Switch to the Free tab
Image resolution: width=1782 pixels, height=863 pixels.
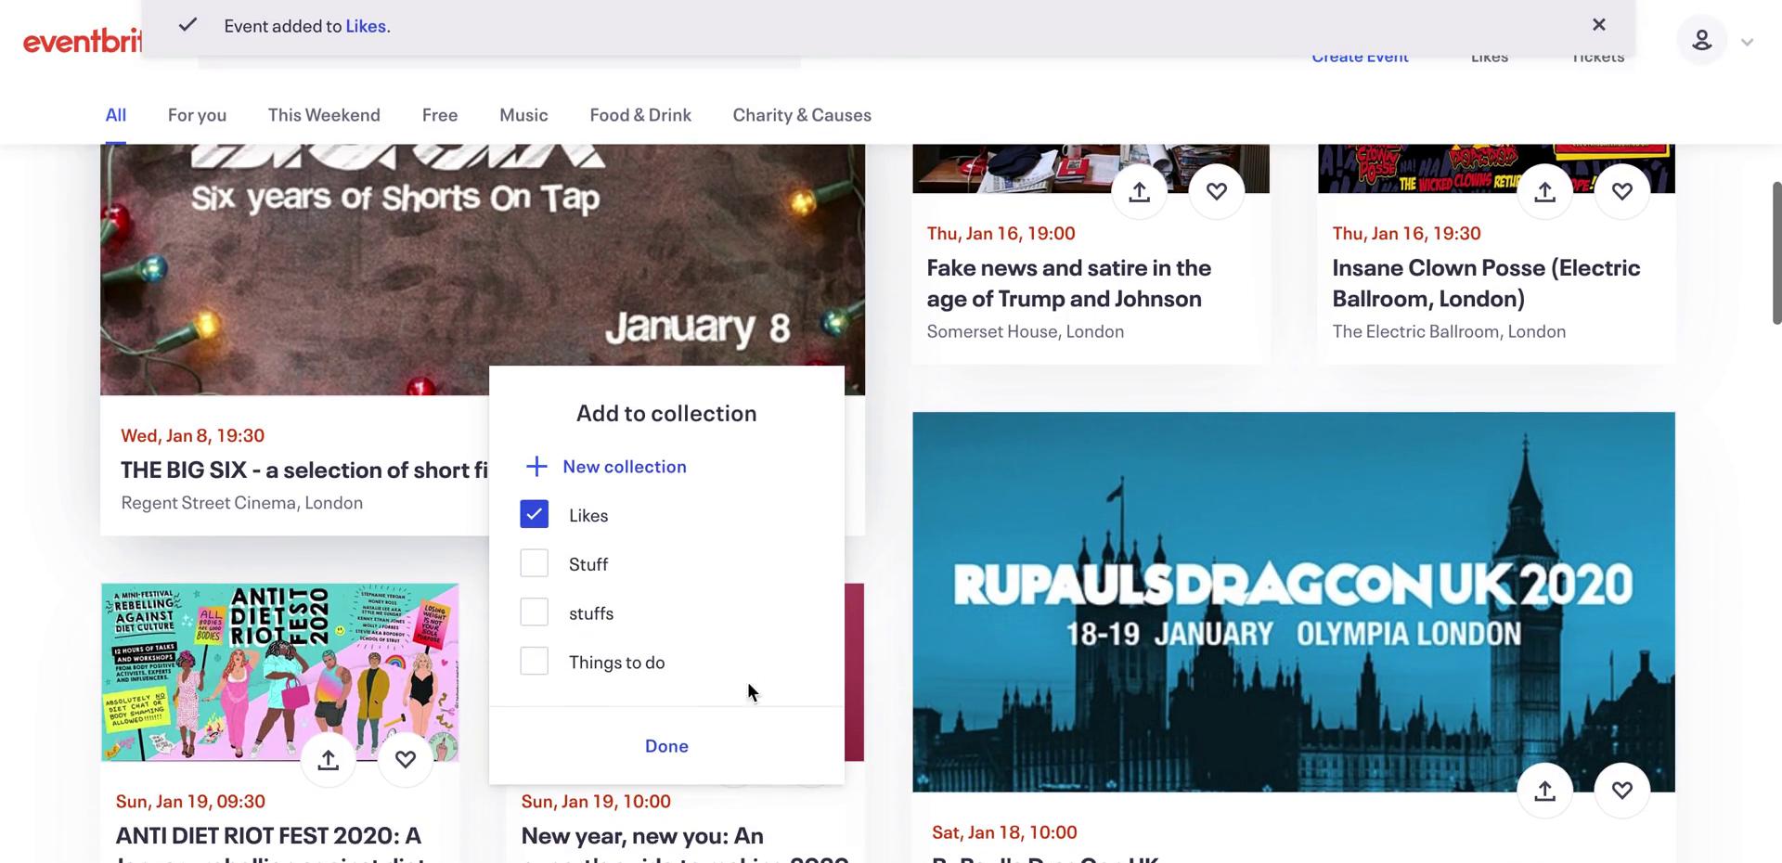(440, 115)
